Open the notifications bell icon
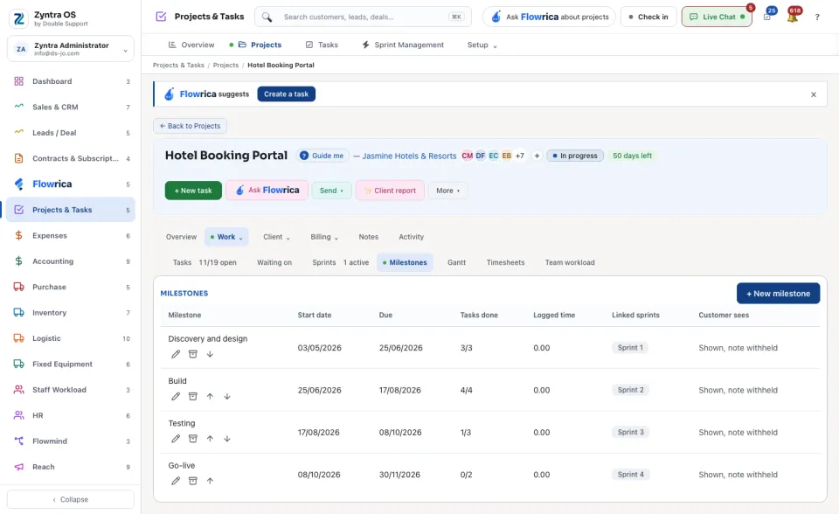Viewport: 839px width, 514px height. (793, 17)
